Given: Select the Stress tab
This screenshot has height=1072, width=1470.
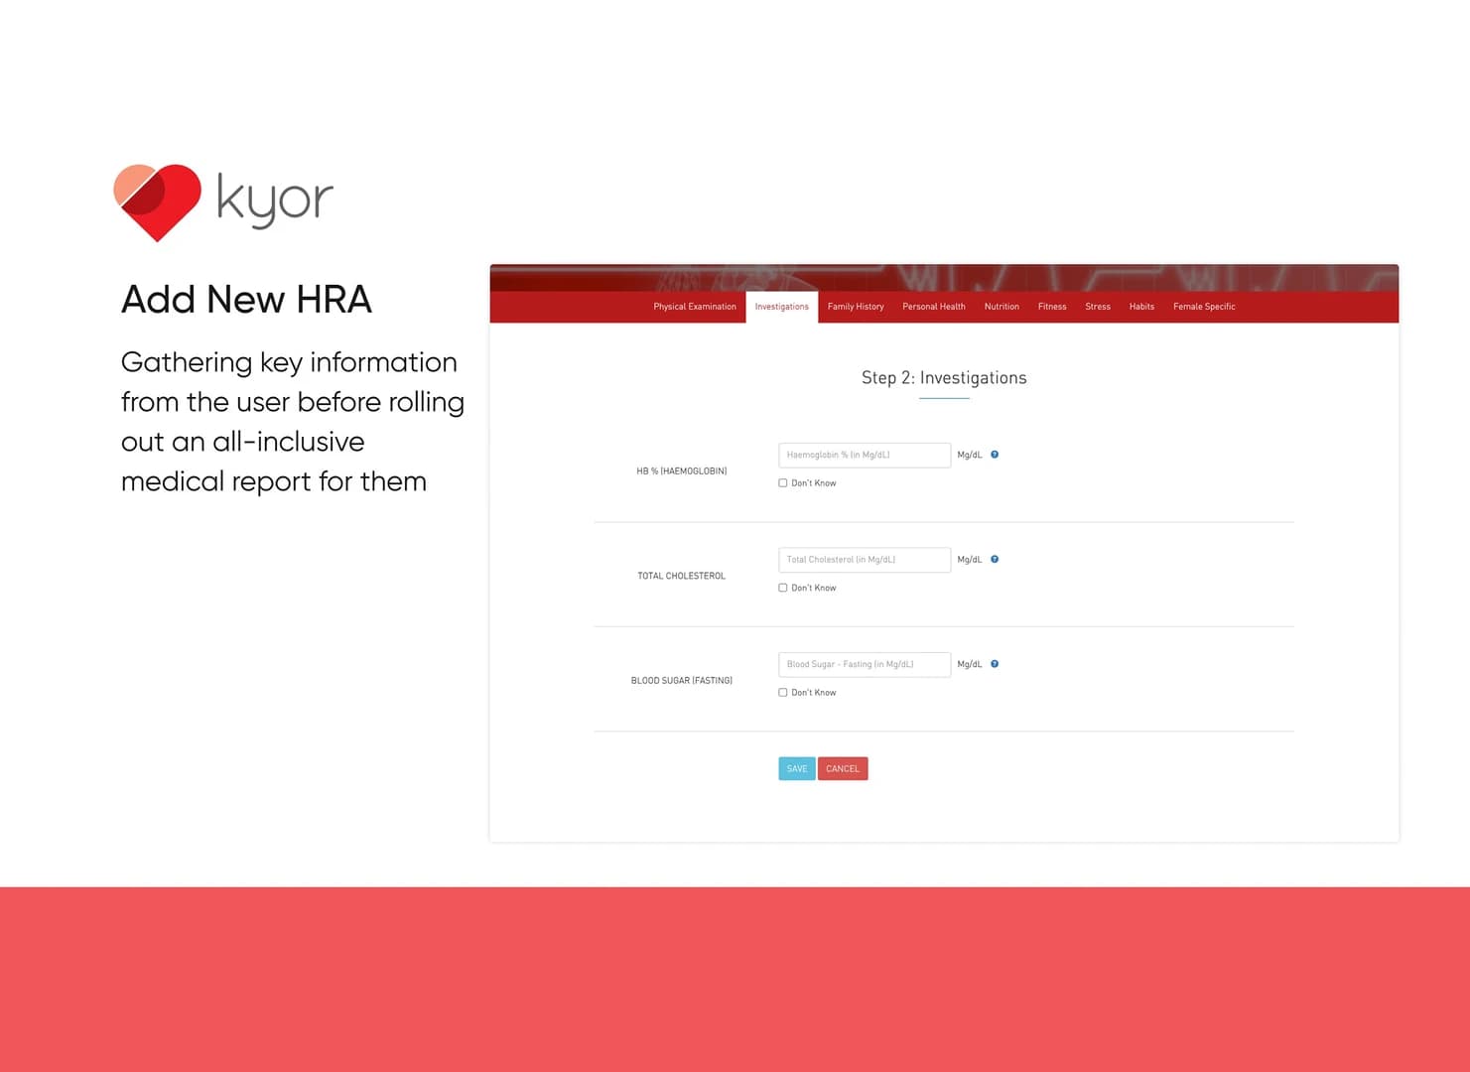Looking at the screenshot, I should tap(1098, 307).
